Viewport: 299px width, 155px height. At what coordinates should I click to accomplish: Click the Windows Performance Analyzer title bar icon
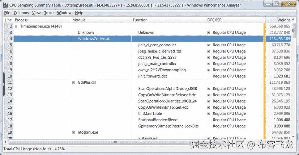[x=6, y=5]
